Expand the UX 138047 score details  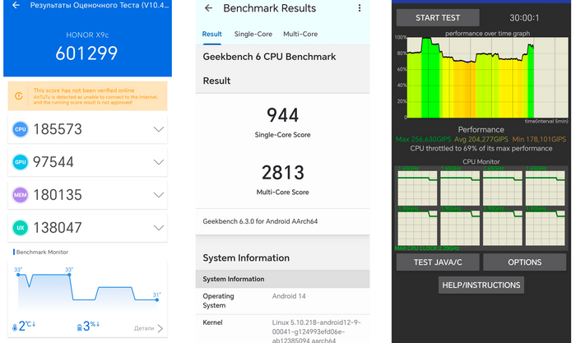pos(158,228)
